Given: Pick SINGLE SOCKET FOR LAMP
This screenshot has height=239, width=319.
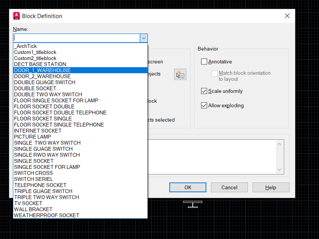Looking at the screenshot, I should pos(80,167).
